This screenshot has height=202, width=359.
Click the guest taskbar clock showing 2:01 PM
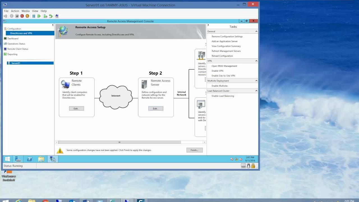point(250,159)
